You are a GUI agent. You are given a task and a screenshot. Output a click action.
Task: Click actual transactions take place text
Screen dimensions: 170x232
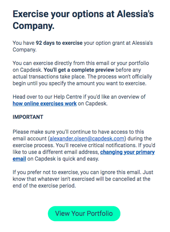49,77
